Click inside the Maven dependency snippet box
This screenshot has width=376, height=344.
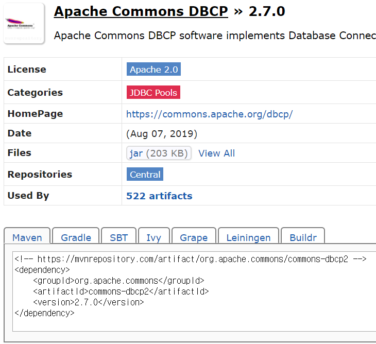(194, 291)
